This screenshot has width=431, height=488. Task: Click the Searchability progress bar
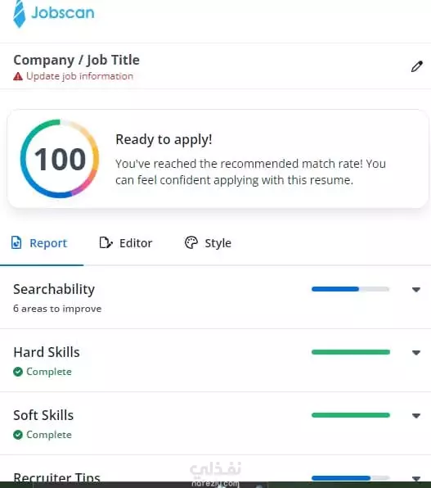351,289
